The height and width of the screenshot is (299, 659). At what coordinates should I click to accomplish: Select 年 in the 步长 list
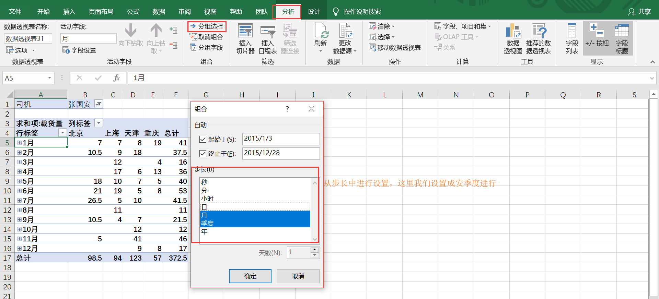click(x=255, y=231)
